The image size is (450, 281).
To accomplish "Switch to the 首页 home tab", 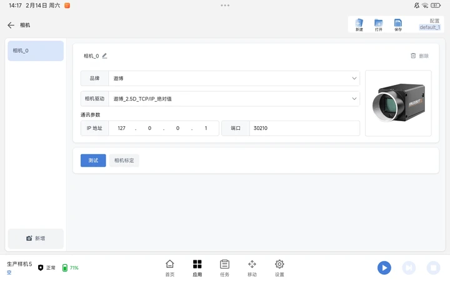I will point(170,268).
